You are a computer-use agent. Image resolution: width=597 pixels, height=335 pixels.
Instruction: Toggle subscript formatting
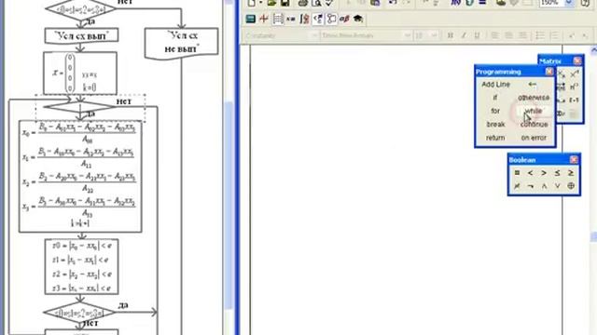585,35
